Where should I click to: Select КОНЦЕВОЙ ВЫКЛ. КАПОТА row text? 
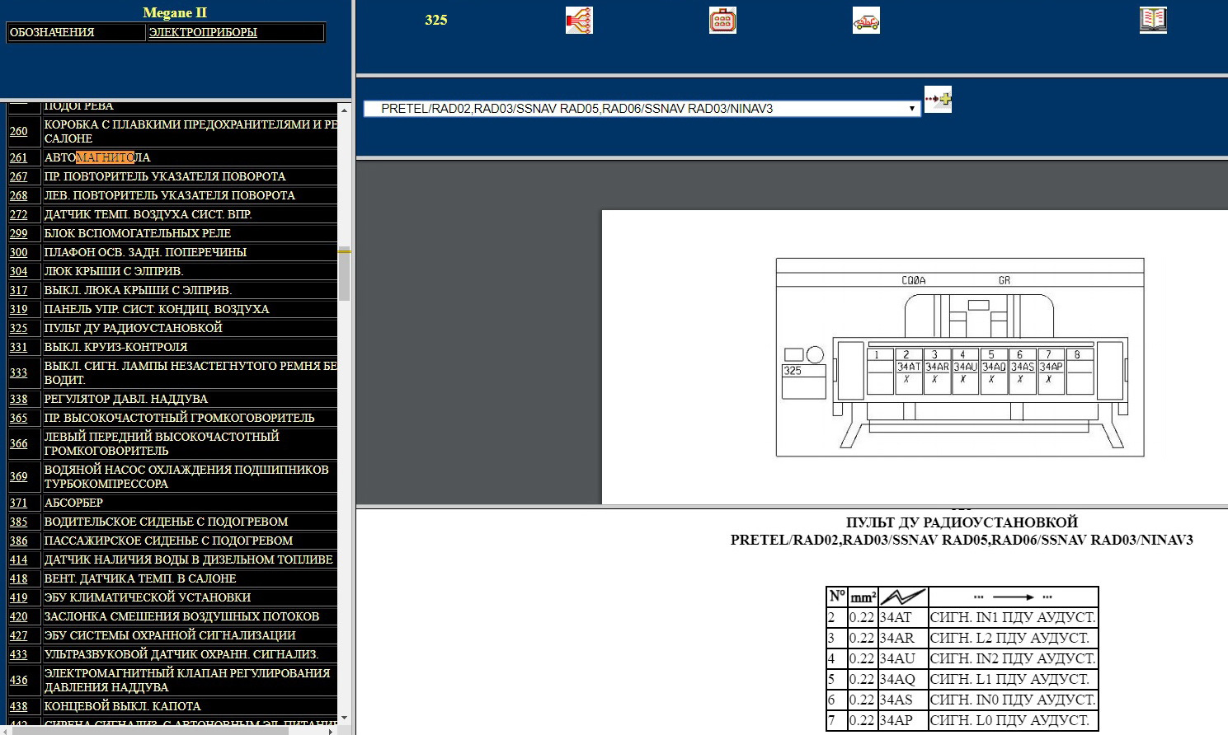[x=122, y=706]
